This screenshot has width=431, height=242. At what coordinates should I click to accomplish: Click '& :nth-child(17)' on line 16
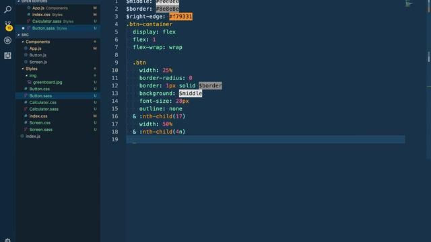[159, 116]
